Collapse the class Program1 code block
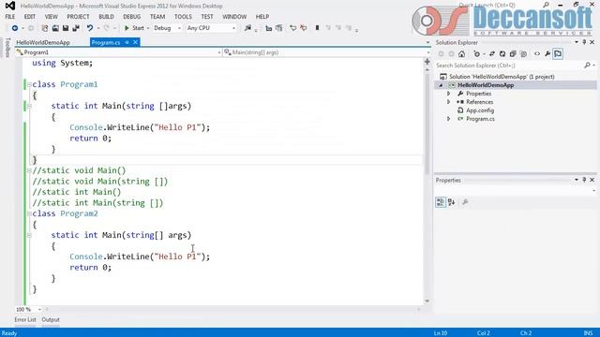Viewport: 600px width, 337px height. coord(29,84)
